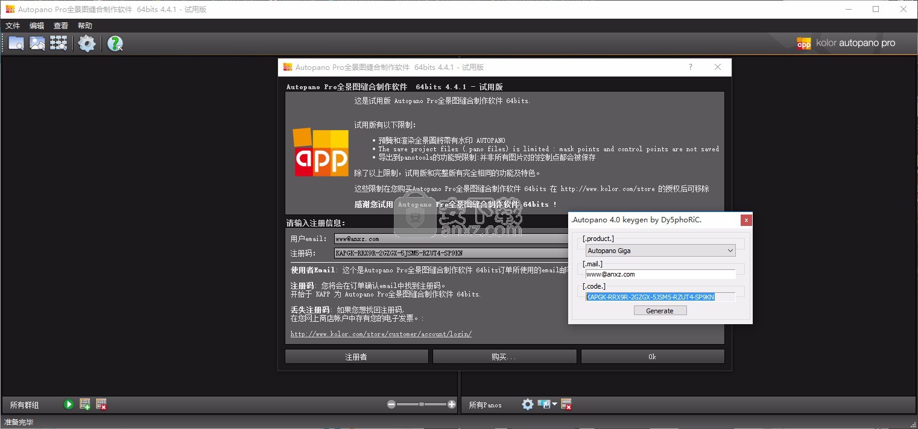Click the Ok button in registration dialog

click(x=653, y=357)
